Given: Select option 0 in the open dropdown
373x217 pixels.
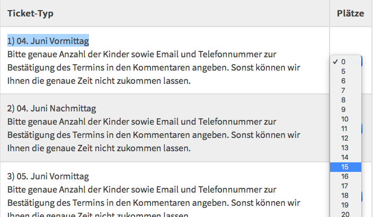Looking at the screenshot, I should click(x=345, y=62).
